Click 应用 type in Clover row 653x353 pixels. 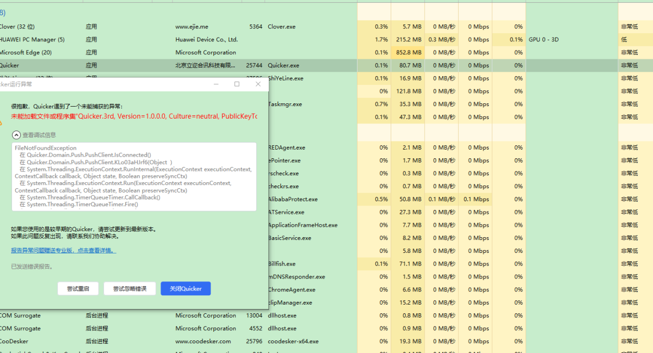click(x=91, y=27)
